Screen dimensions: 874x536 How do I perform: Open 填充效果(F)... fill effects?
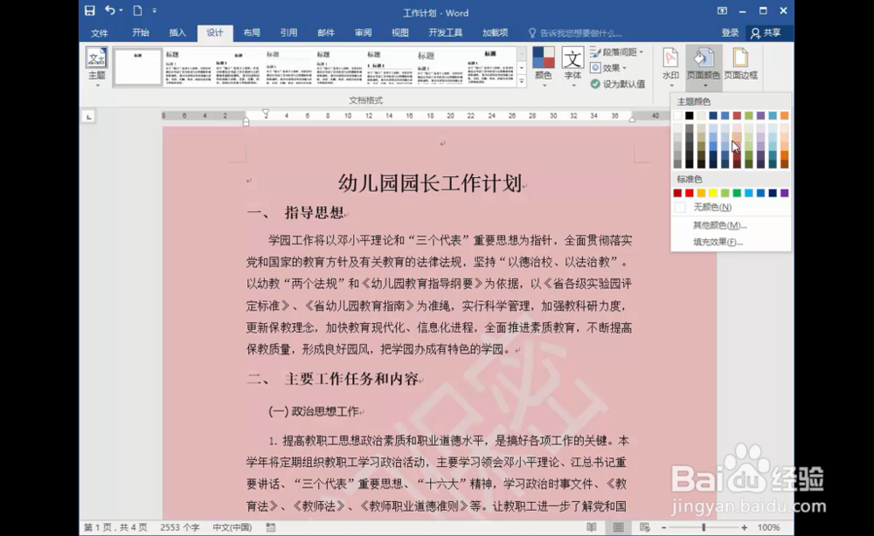click(731, 242)
